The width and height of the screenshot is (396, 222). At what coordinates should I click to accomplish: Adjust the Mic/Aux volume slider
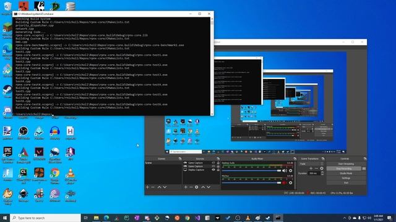point(252,183)
